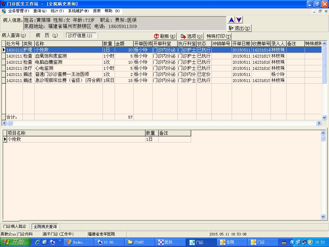Open the 业务管理(P) menu
The width and height of the screenshot is (329, 247).
18,11
